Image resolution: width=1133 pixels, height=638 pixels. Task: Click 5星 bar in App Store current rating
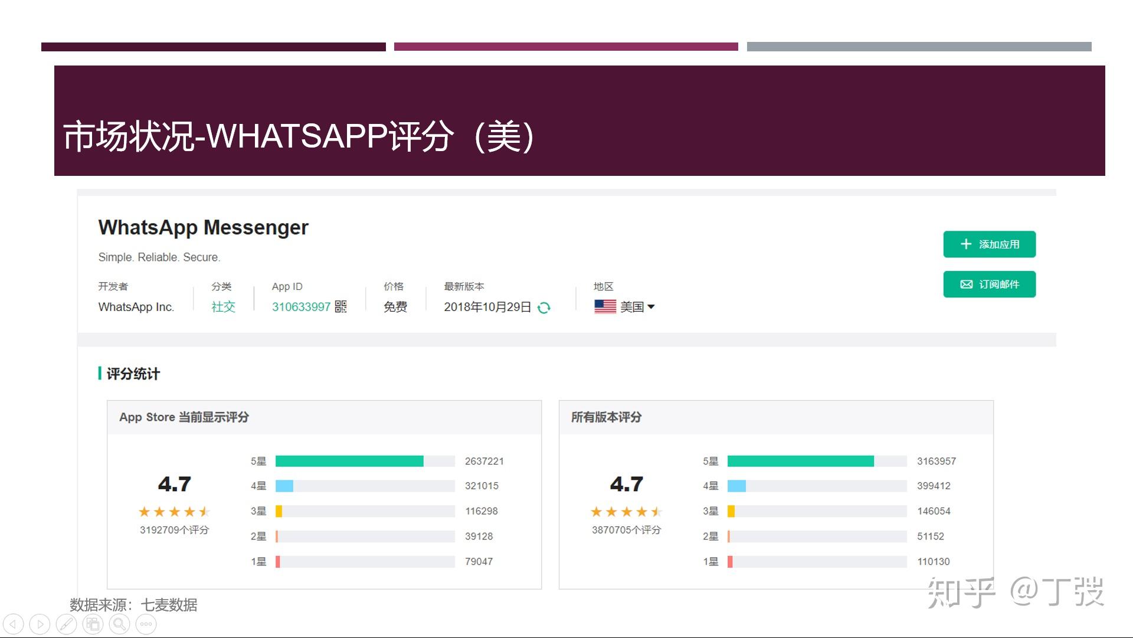[x=365, y=461]
